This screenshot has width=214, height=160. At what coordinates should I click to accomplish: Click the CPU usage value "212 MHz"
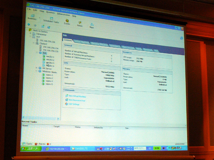(140, 59)
